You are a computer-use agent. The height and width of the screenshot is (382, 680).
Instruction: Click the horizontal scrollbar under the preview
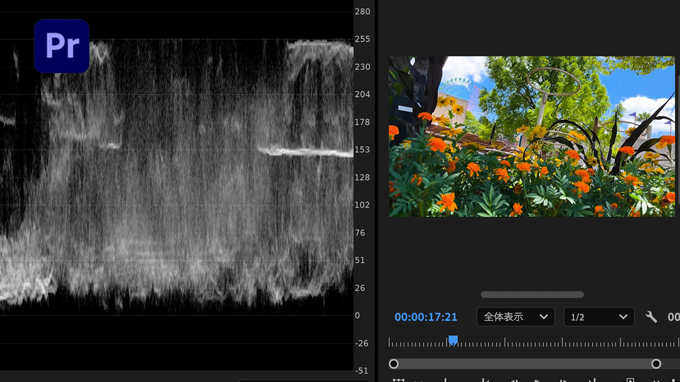[532, 294]
